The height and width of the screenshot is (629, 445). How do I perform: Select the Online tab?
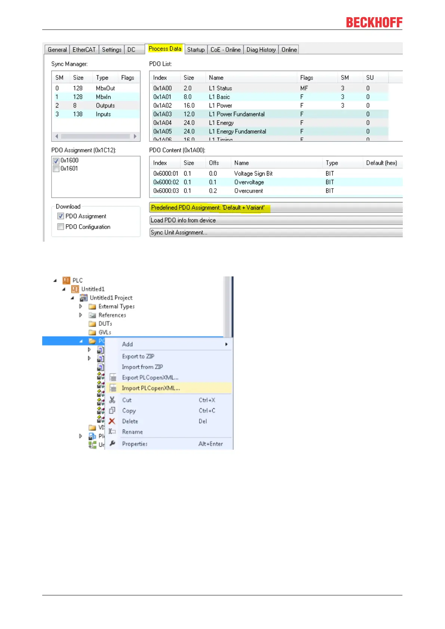(289, 50)
